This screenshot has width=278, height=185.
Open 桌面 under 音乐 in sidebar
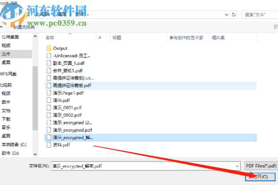pos(6,136)
